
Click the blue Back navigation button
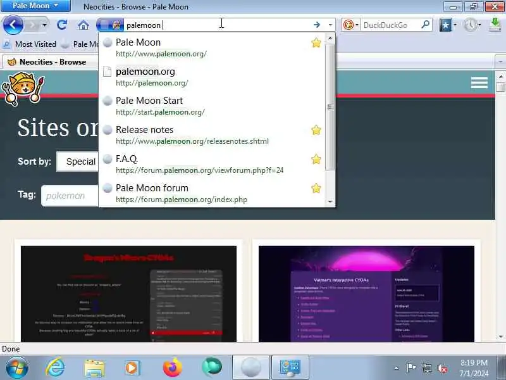click(13, 25)
